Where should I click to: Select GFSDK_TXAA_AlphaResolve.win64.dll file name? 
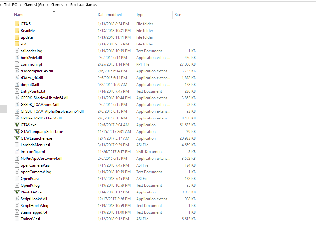click(52, 111)
